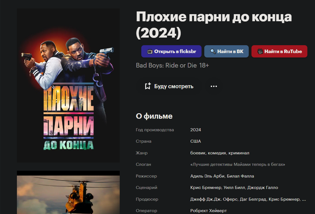Image resolution: width=315 pixels, height=214 pixels.
Task: Click the Найти в RuTube button
Action: click(x=279, y=51)
